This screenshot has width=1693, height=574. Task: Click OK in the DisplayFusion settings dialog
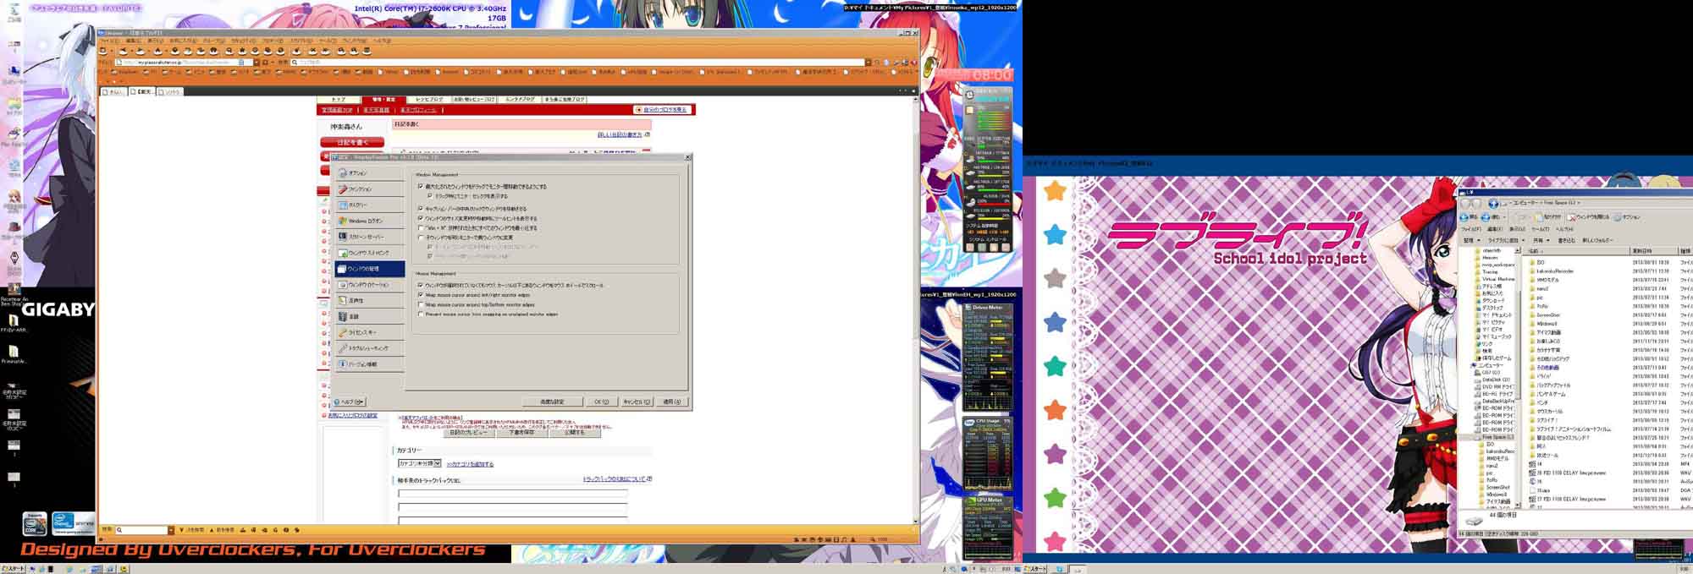click(x=602, y=402)
